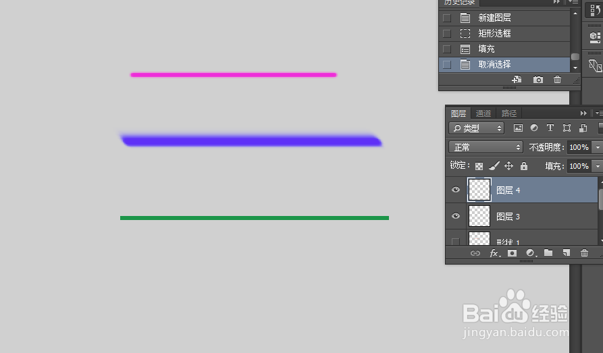This screenshot has height=353, width=603.
Task: Click the marquee icon beside 矩形选框 history state
Action: [x=465, y=34]
